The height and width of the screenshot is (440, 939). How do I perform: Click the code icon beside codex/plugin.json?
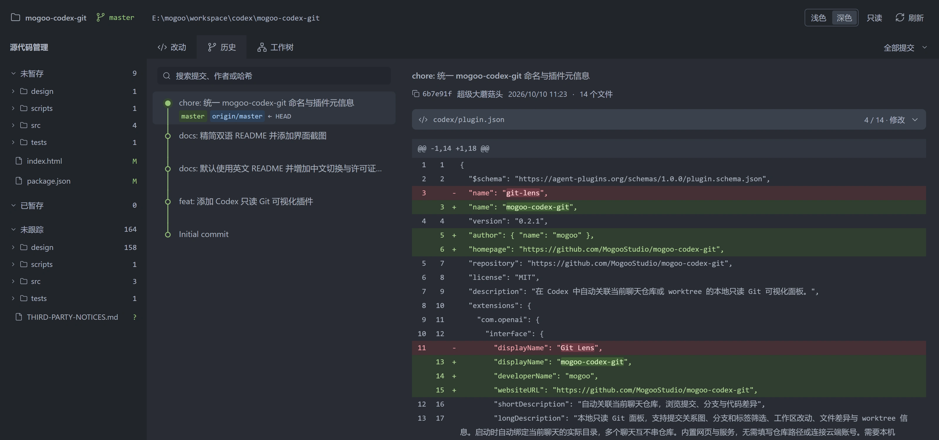pos(423,119)
